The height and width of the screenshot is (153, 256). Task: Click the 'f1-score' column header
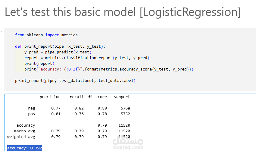(x=97, y=97)
